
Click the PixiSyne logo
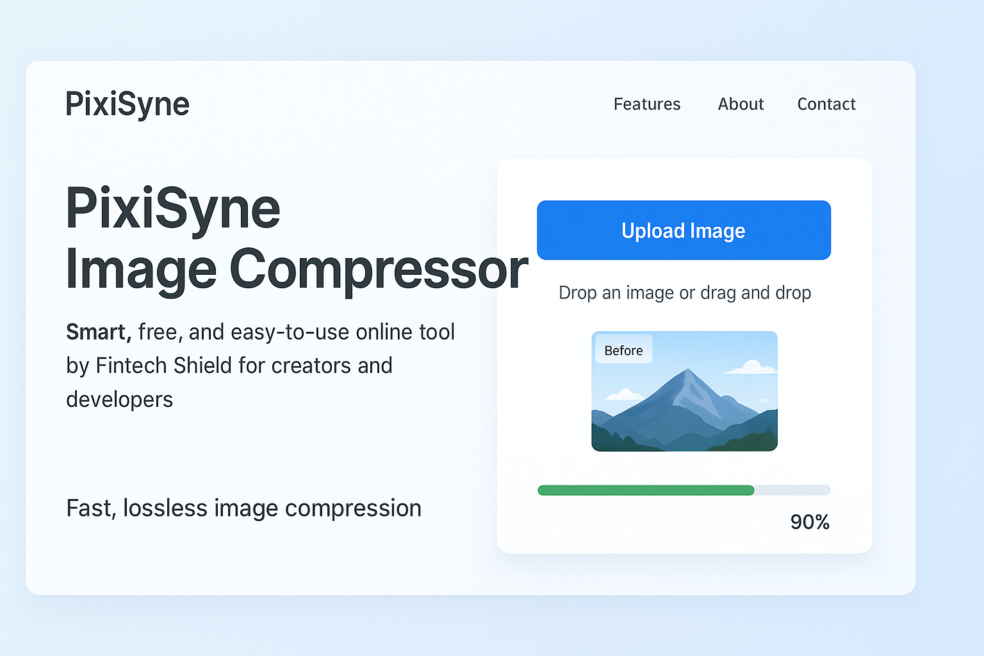tap(127, 103)
